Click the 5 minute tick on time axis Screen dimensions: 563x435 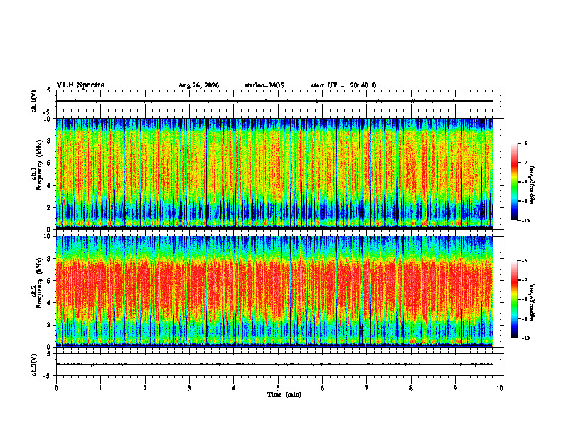278,388
